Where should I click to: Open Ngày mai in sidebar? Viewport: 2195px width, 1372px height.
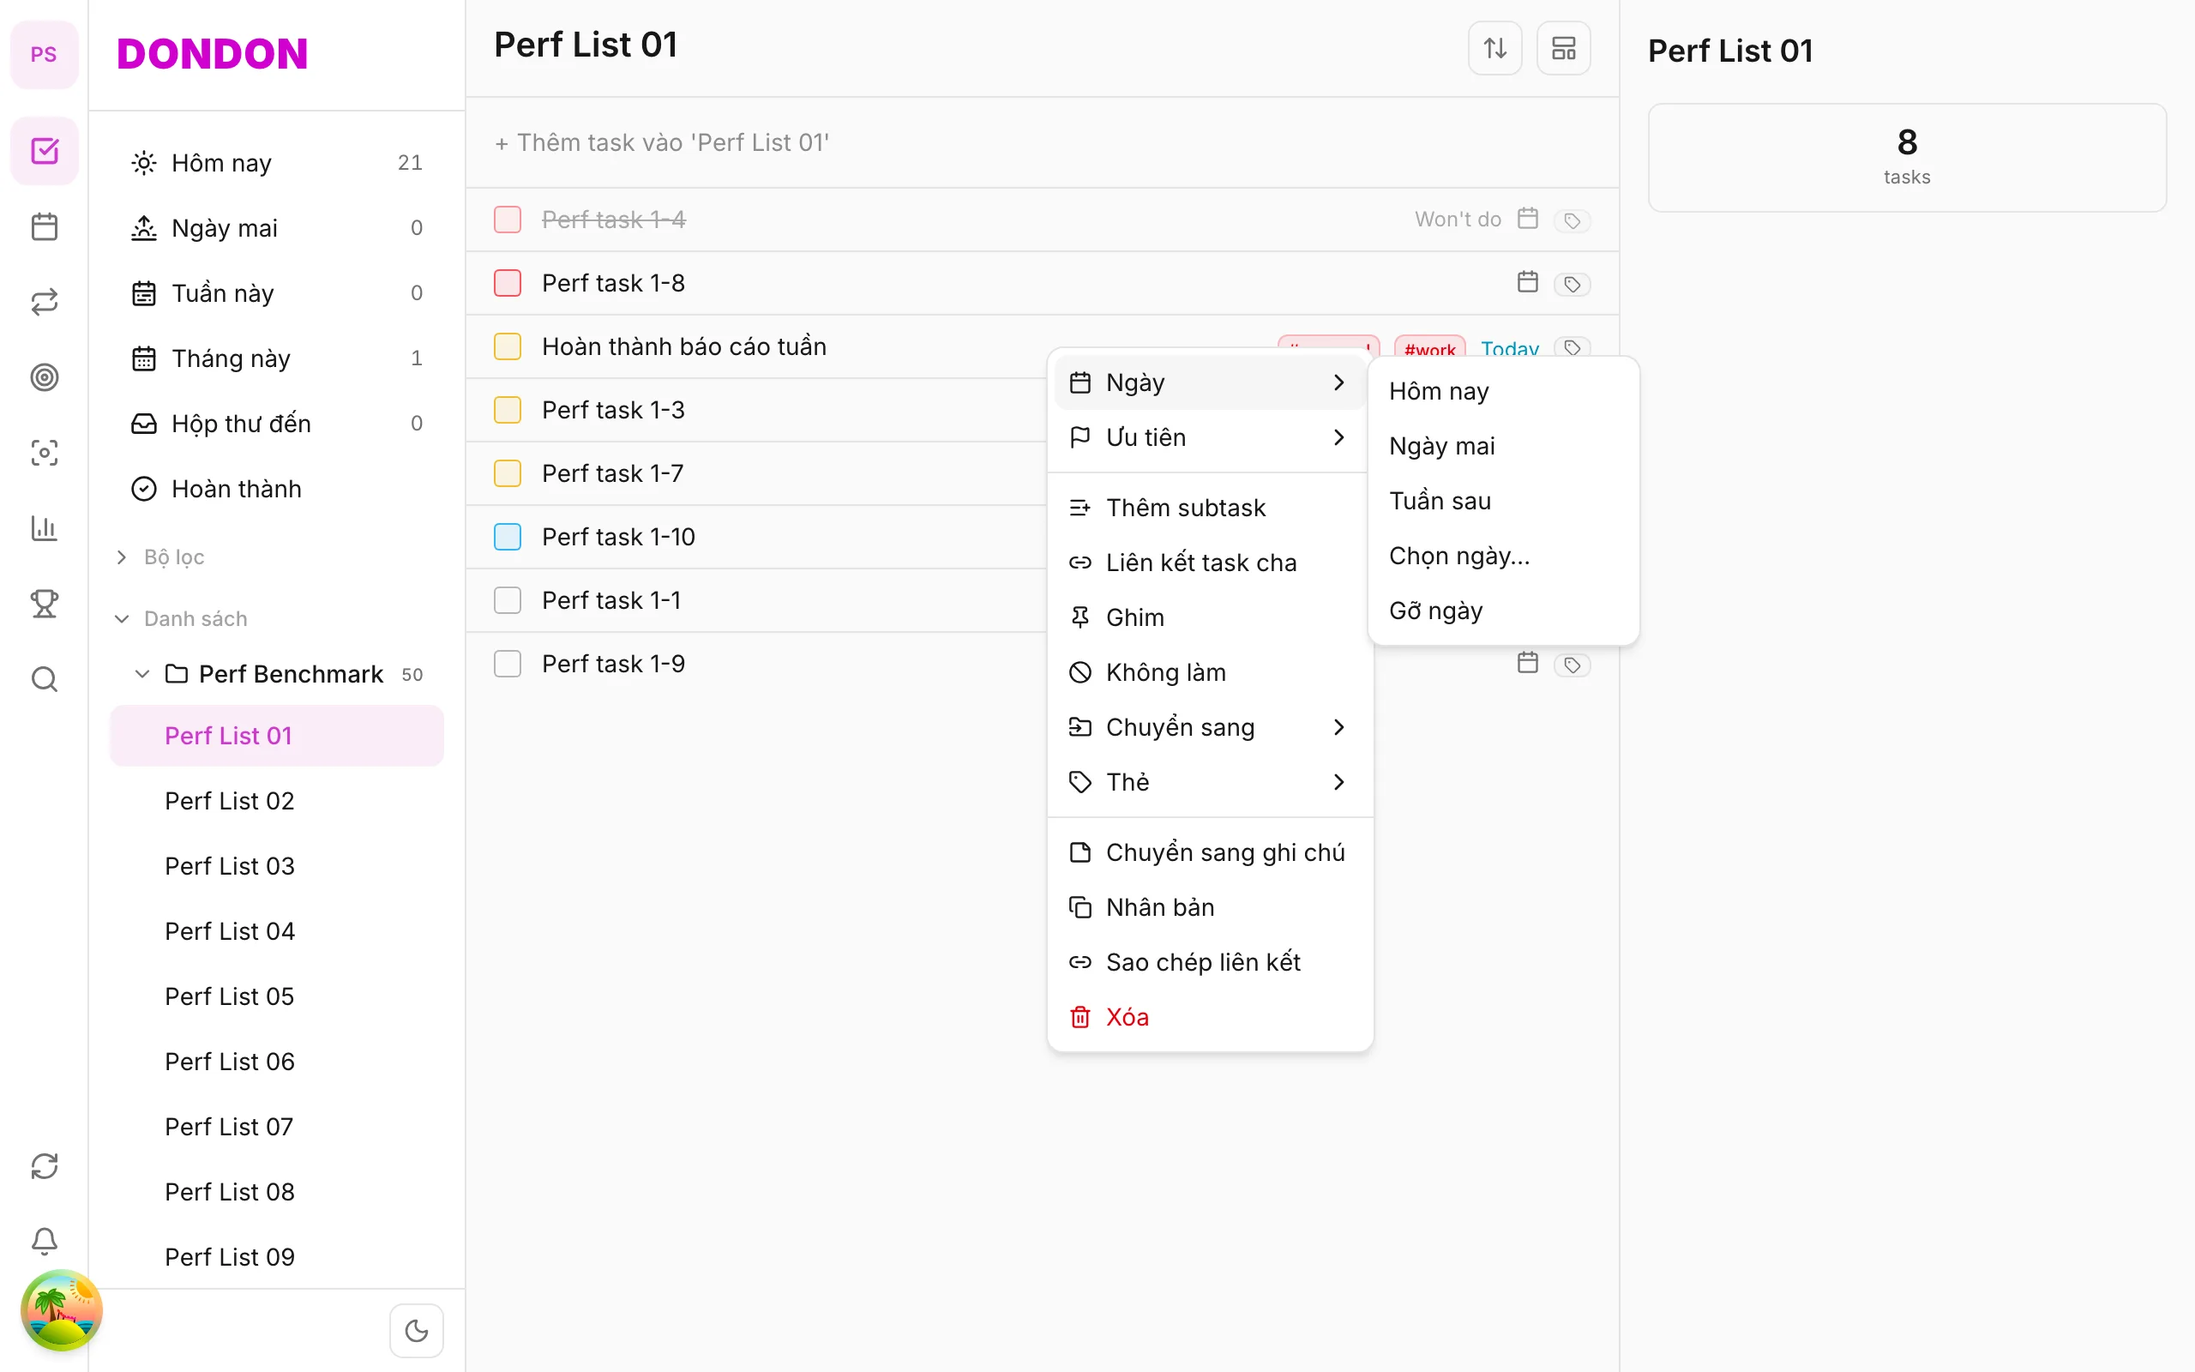[x=277, y=228]
